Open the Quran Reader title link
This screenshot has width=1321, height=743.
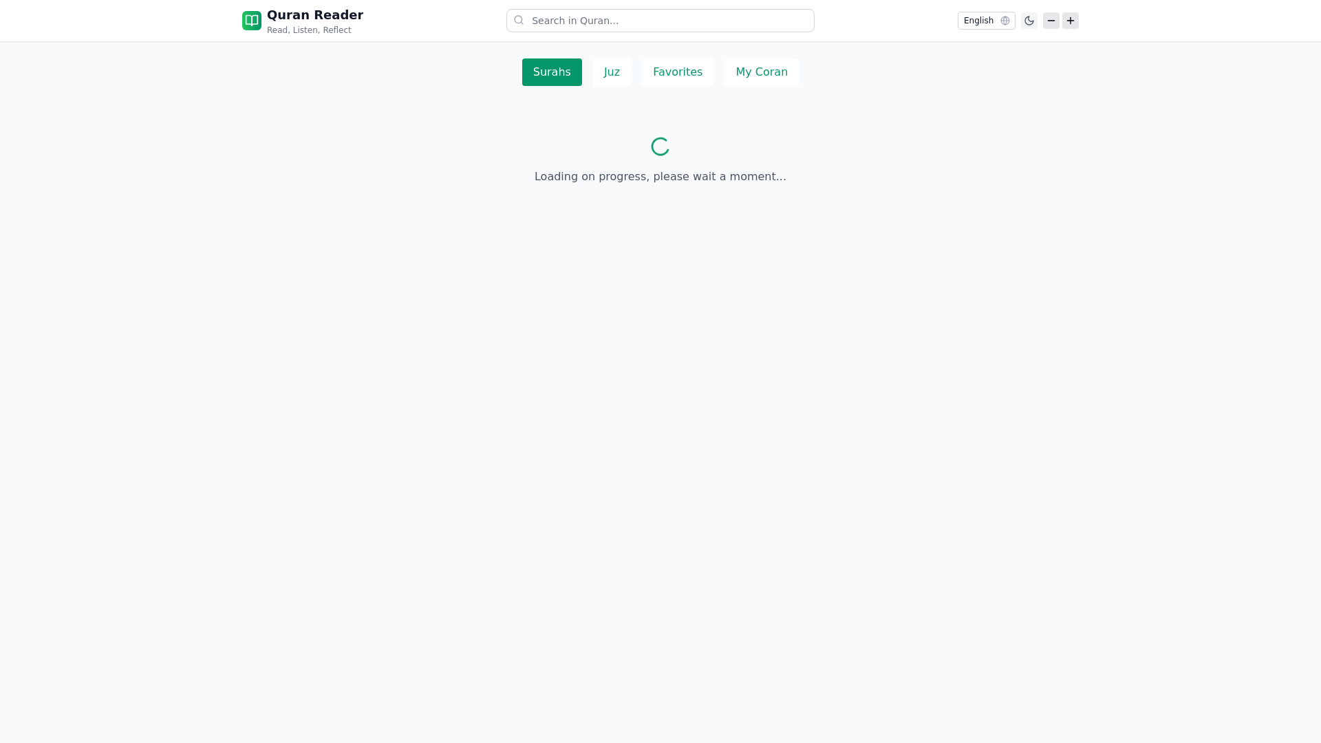(x=315, y=15)
